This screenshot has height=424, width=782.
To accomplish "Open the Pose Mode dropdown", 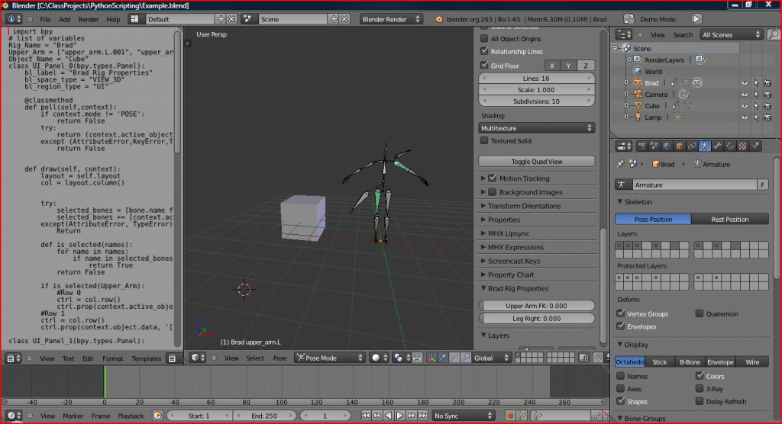I will pyautogui.click(x=329, y=358).
